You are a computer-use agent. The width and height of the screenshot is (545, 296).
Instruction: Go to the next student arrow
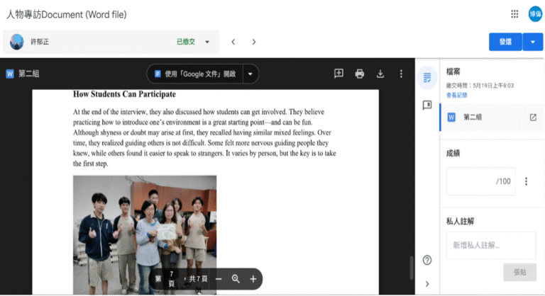pyautogui.click(x=253, y=42)
